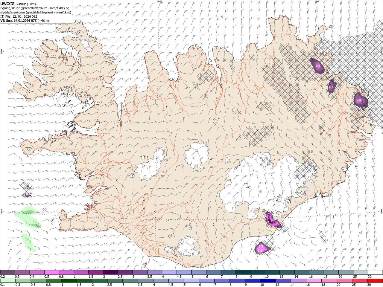
Task: Click the 64N latitude label on right edge
Action: 382,211
